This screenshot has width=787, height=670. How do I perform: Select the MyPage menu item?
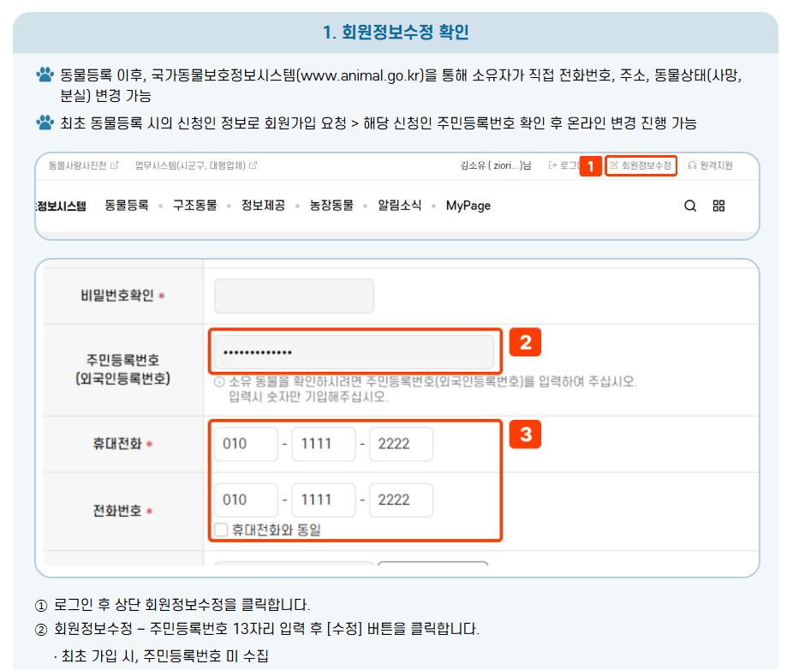[x=467, y=206]
